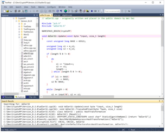Viewport: 166px width, 133px height.
Task: Switch to the Clip Library panel tab
Action: click(32, 97)
